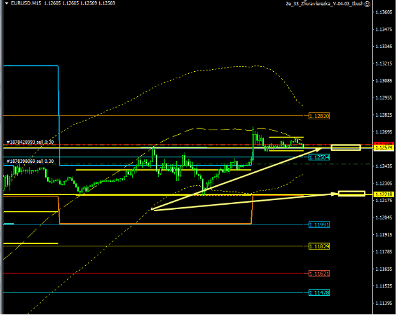Open the EURUSD chart dropdown arrow
This screenshot has height=315, width=396.
click(6, 3)
